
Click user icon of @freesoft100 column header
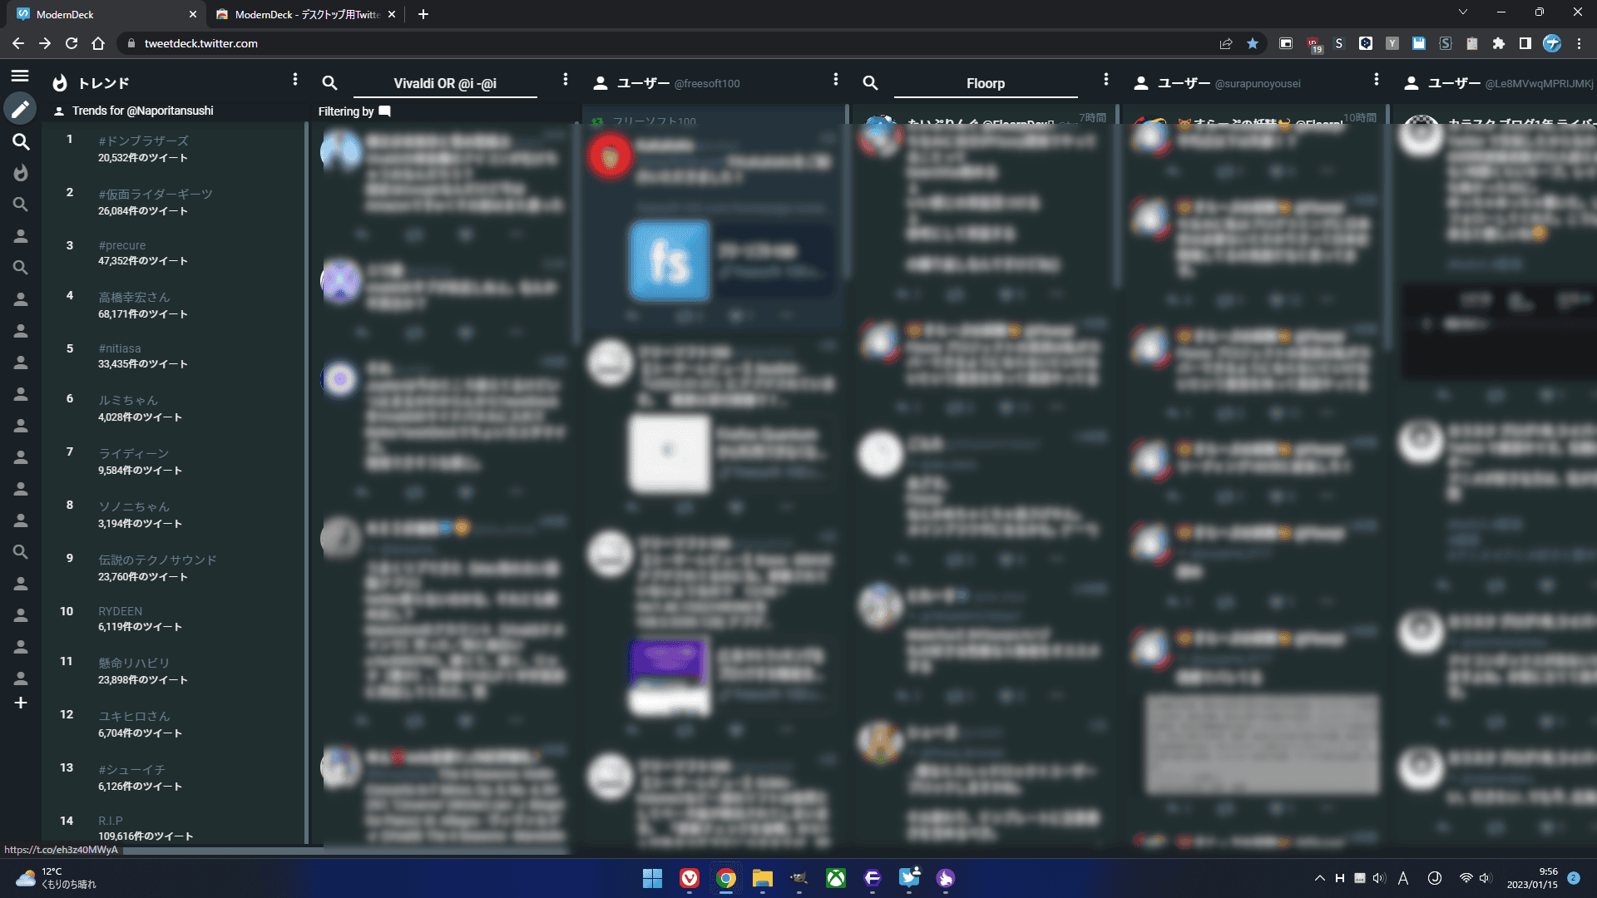[601, 83]
